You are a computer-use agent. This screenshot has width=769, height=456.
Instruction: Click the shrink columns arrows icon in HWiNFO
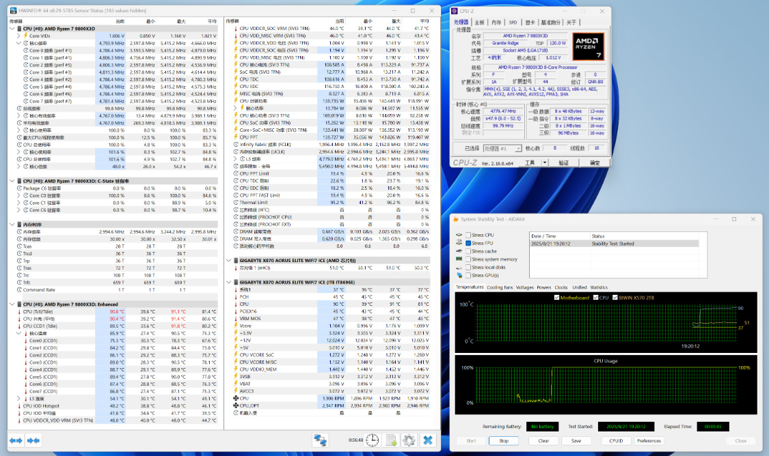[x=33, y=440]
